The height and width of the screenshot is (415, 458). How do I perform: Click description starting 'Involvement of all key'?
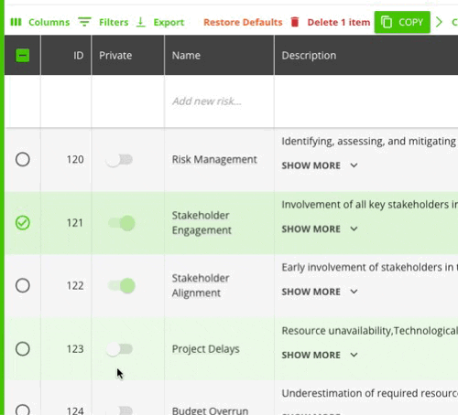369,205
